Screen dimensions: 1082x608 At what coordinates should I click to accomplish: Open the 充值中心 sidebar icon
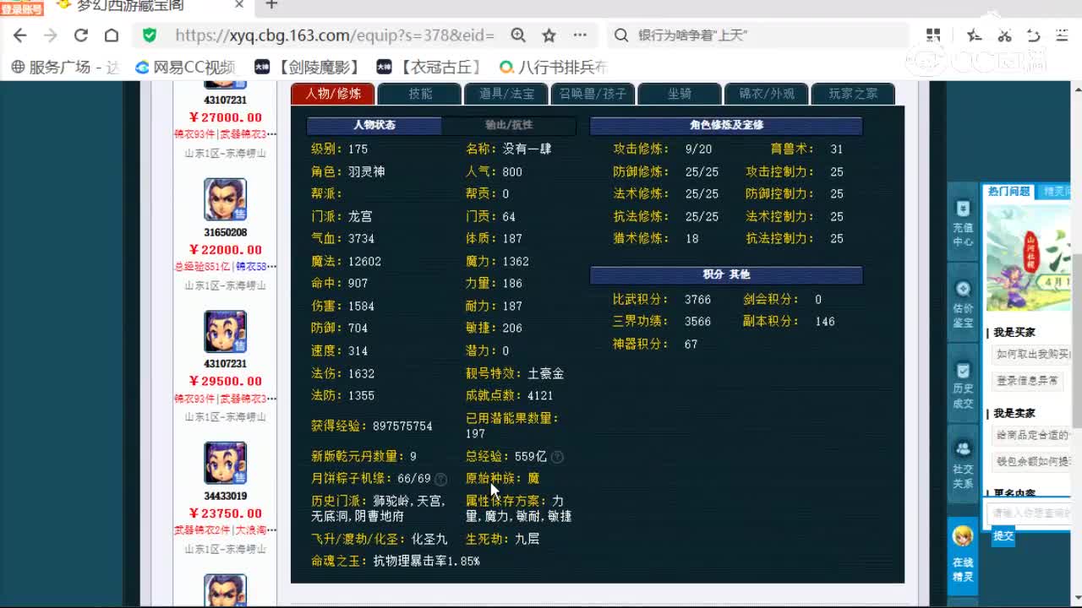pyautogui.click(x=963, y=222)
